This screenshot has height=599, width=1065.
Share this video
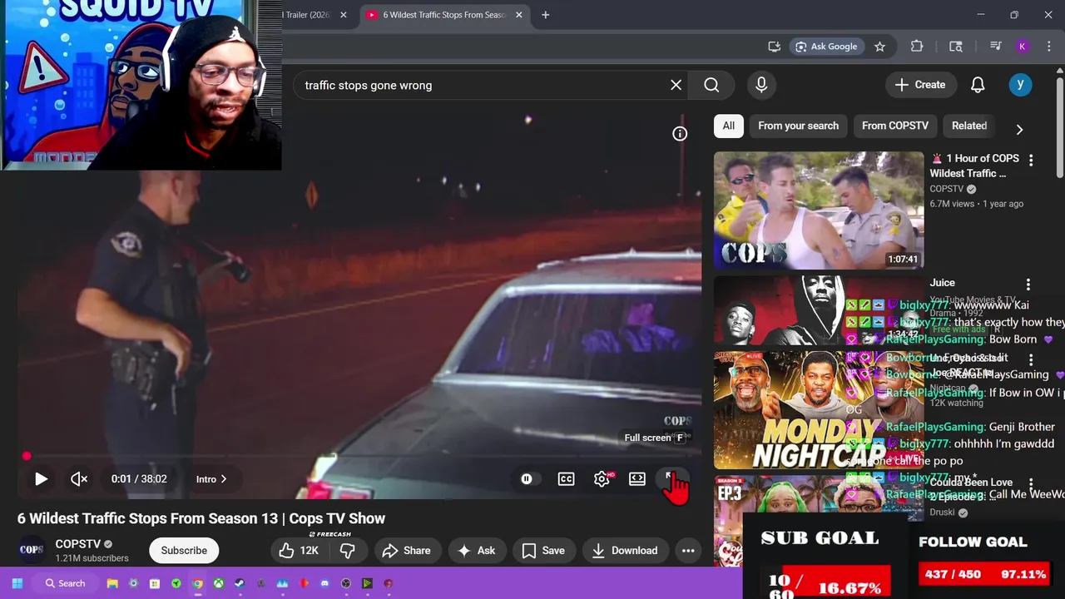click(407, 551)
